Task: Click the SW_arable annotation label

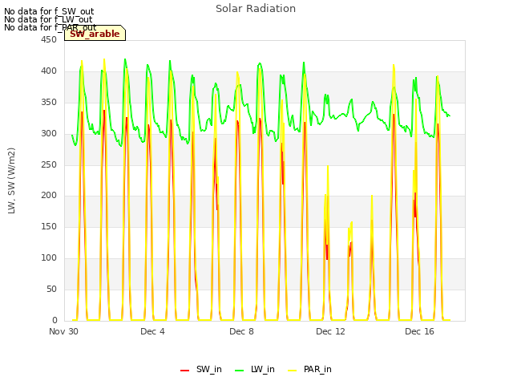Action: pos(95,34)
